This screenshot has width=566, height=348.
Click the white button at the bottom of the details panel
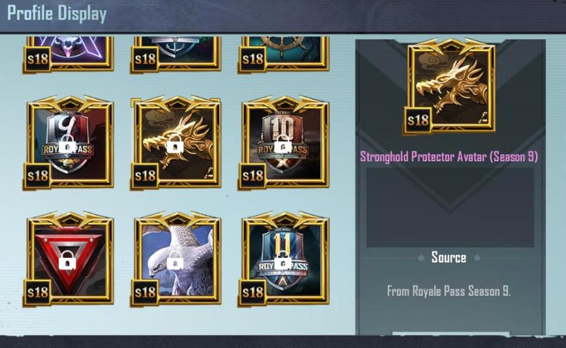(x=451, y=334)
